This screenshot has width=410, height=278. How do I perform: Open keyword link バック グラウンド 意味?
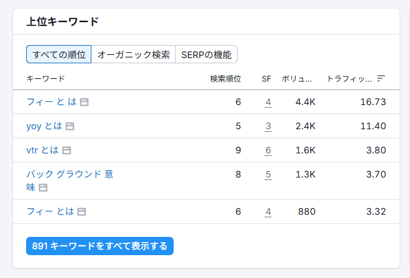69,174
